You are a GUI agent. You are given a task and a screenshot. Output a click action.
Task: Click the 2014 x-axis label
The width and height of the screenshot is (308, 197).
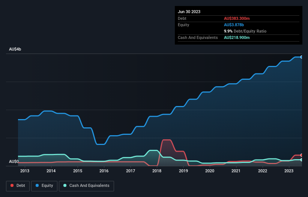[51, 171]
